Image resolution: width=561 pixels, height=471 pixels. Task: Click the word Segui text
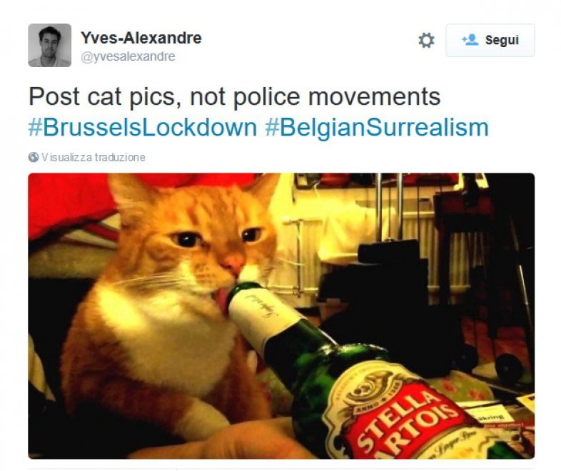[x=502, y=40]
